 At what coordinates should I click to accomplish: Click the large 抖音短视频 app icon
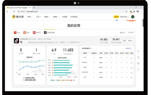click(x=16, y=41)
